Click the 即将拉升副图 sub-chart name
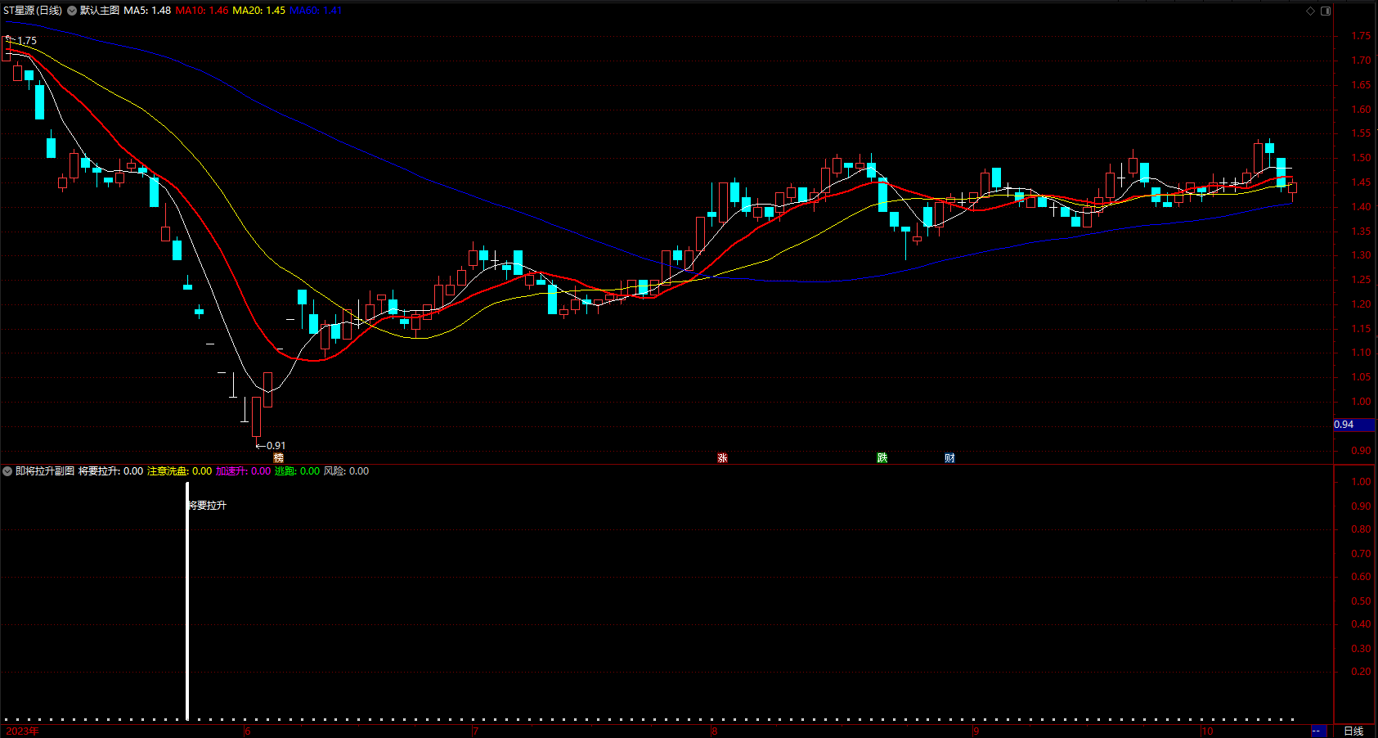 tap(45, 471)
